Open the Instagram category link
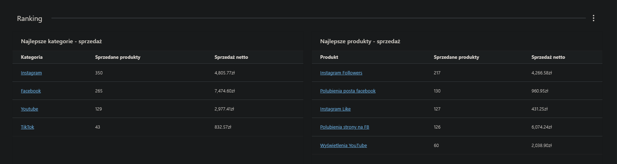Screen dimensions: 617x164 coord(31,73)
